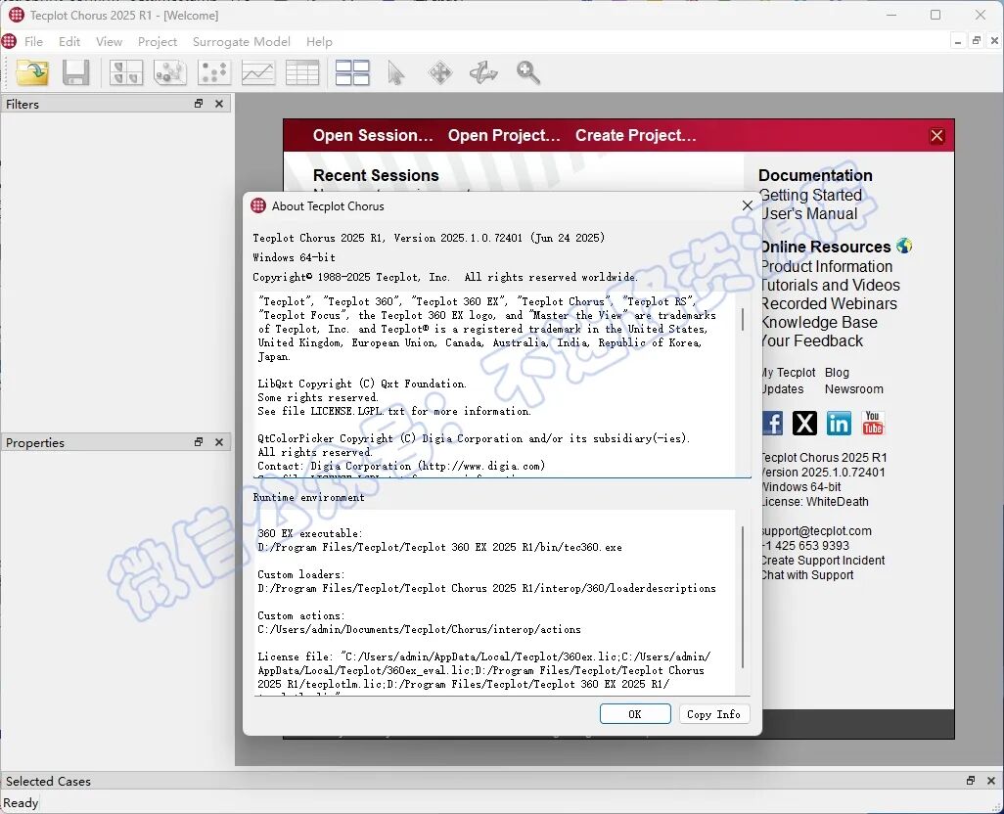Viewport: 1004px width, 814px height.
Task: Click the Runtime environment scrollbar
Action: (x=743, y=597)
